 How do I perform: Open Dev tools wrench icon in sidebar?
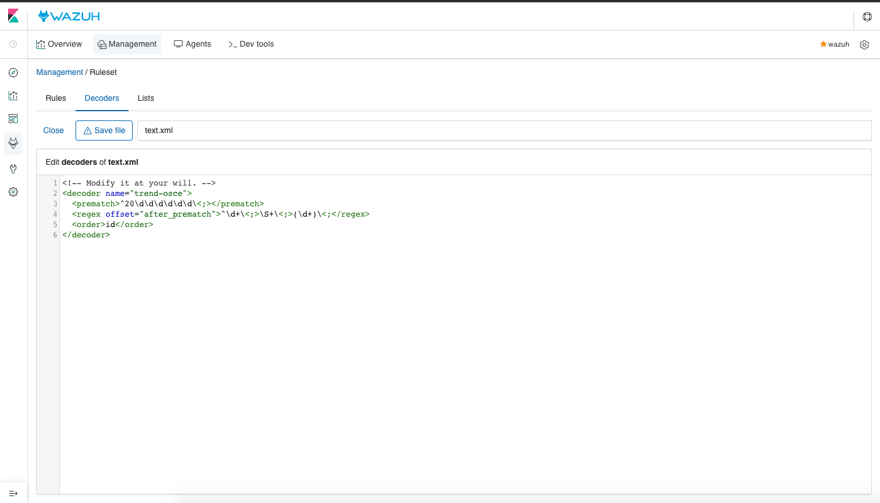[x=13, y=169]
